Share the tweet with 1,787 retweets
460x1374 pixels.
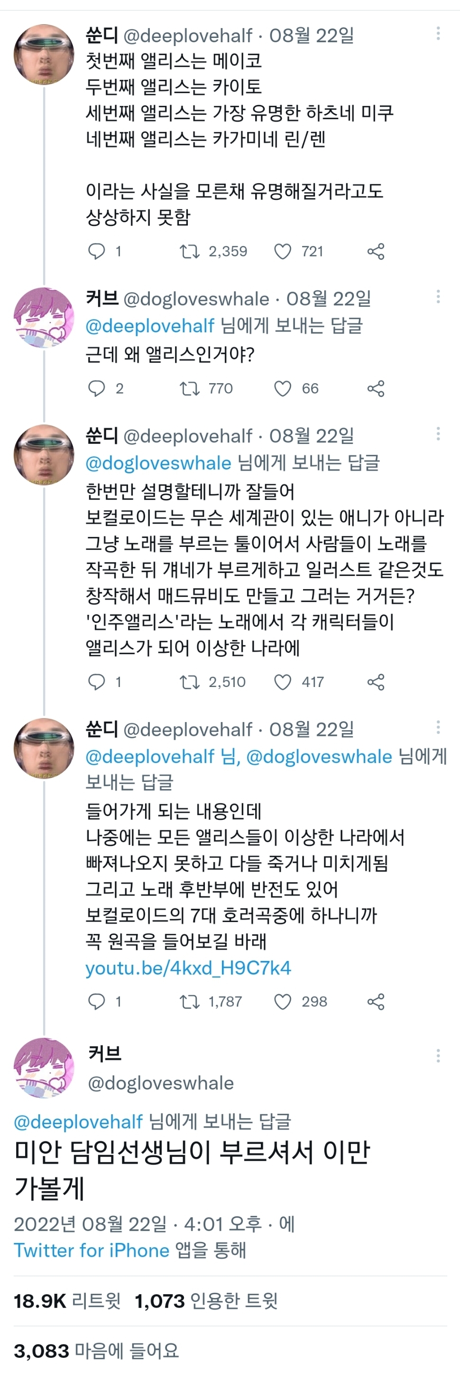[376, 1001]
